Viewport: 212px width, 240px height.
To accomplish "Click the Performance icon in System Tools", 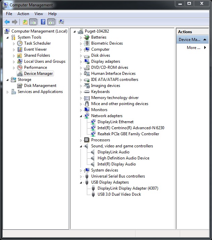I will [x=20, y=67].
